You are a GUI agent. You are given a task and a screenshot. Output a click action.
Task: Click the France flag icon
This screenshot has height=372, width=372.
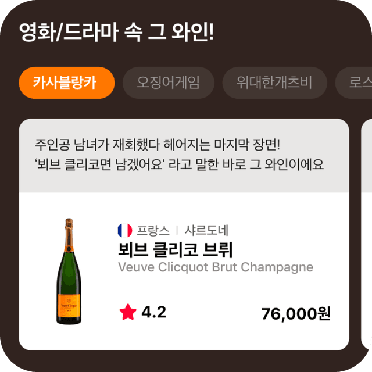(x=125, y=230)
